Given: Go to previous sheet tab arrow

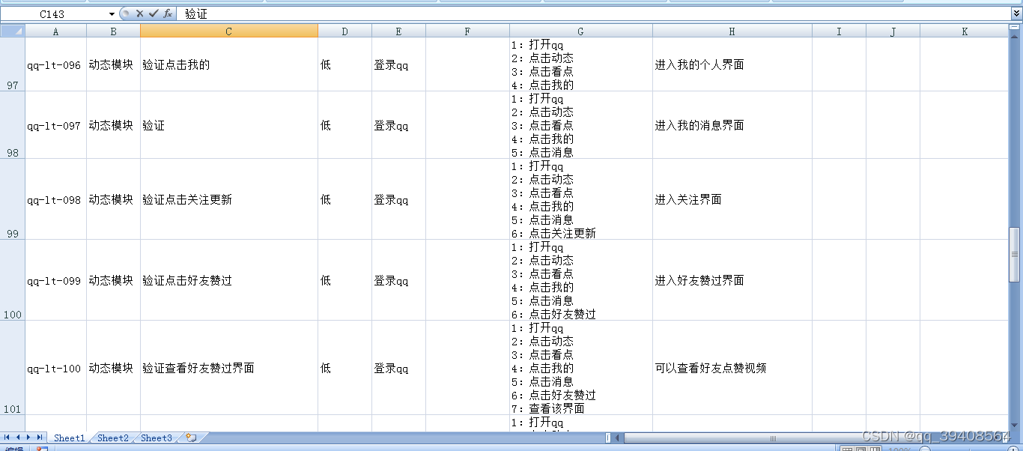Looking at the screenshot, I should (18, 438).
